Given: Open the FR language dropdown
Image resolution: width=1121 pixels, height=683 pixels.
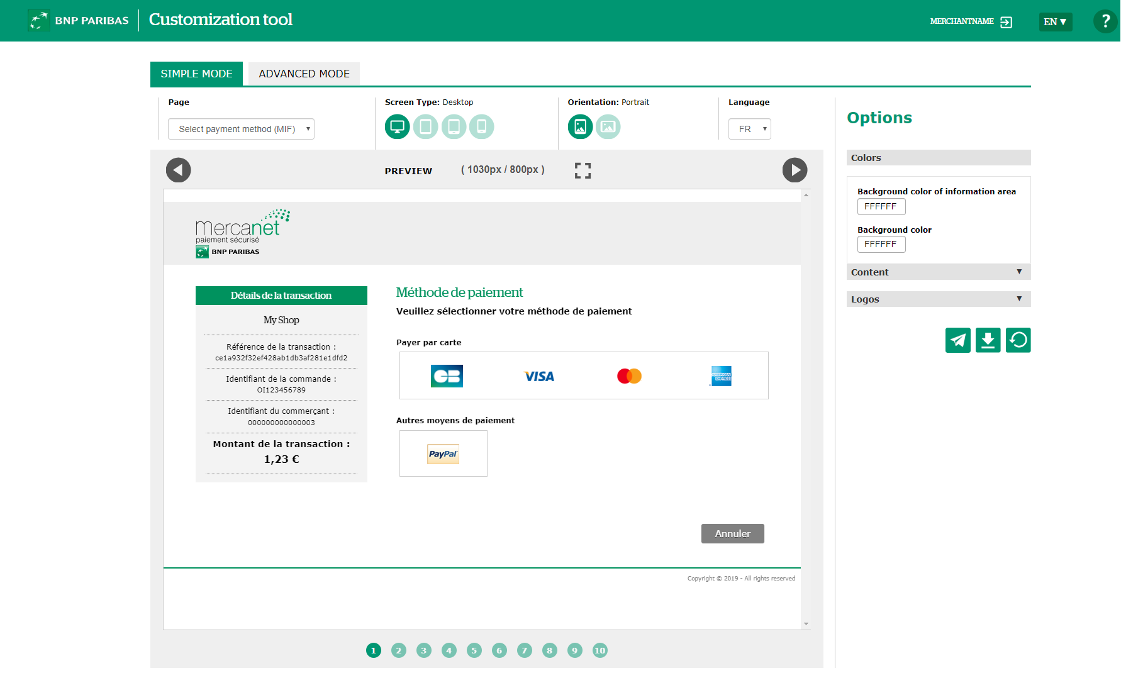Looking at the screenshot, I should tap(750, 129).
